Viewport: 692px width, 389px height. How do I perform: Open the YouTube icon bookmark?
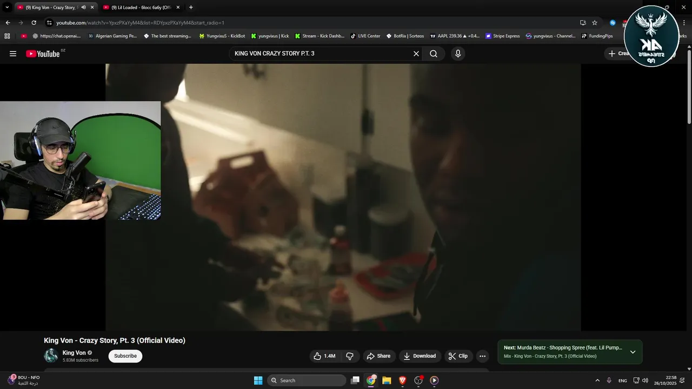tap(24, 36)
